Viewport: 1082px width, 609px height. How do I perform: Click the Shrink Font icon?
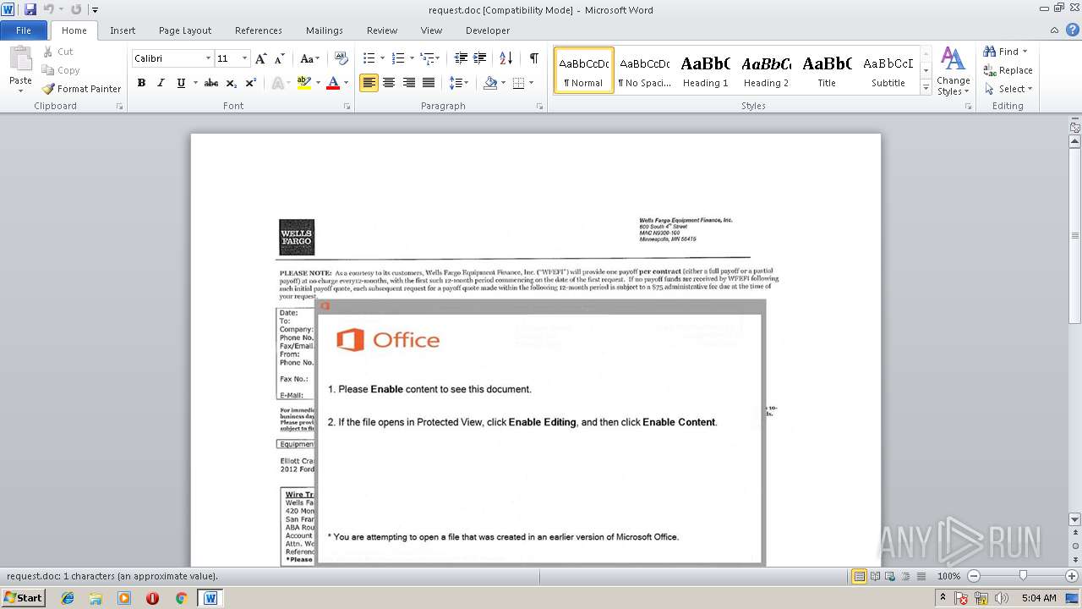(279, 58)
